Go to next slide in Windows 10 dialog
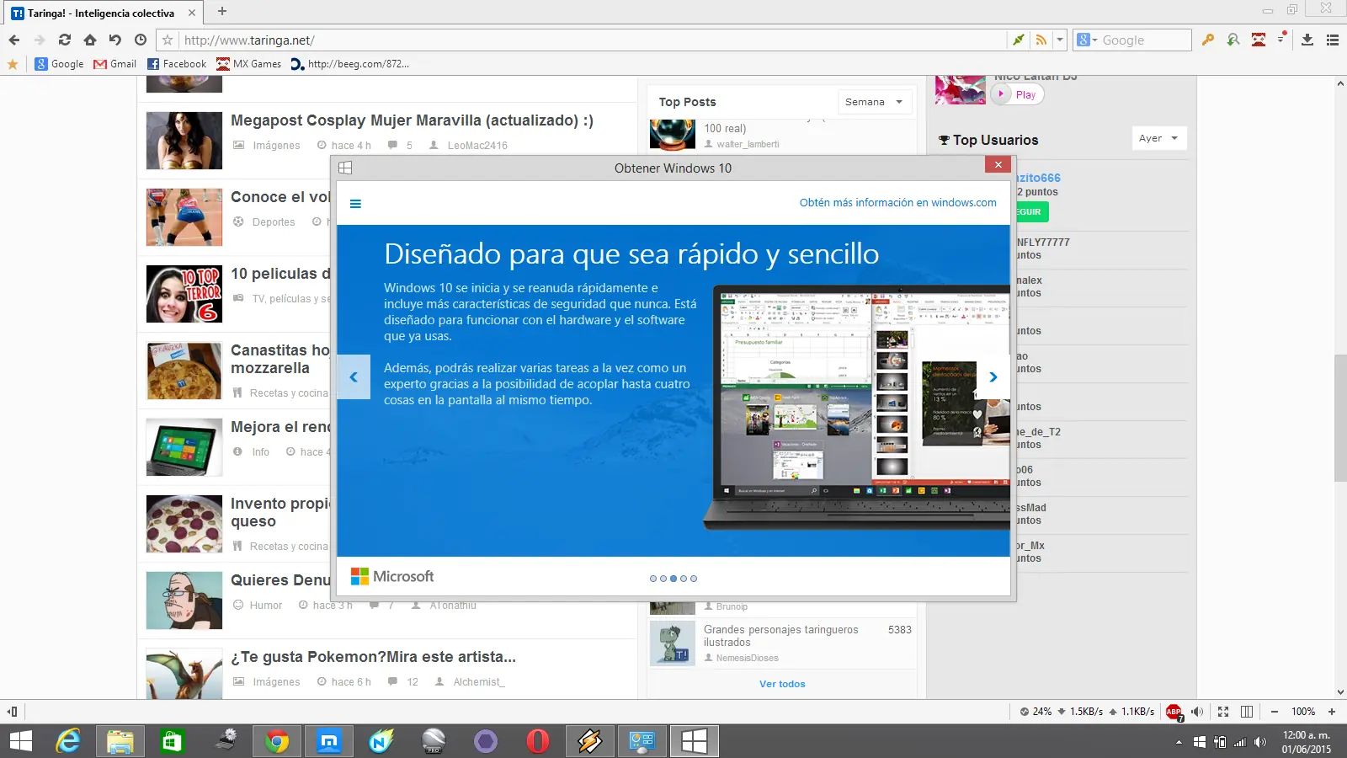The width and height of the screenshot is (1347, 758). pos(993,377)
